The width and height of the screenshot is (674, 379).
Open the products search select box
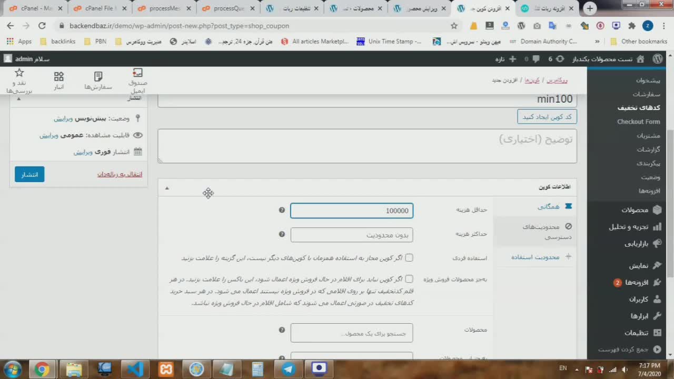click(x=352, y=333)
